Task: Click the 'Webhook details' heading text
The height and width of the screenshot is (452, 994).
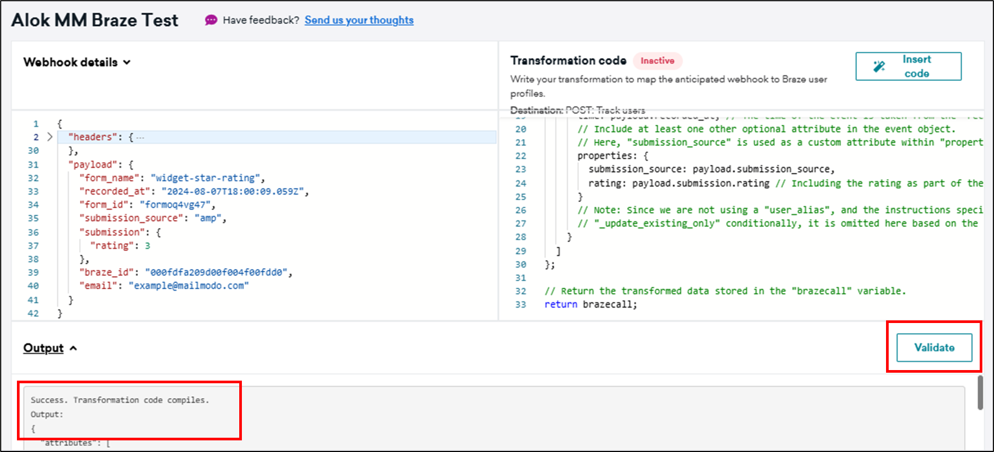Action: pos(70,62)
